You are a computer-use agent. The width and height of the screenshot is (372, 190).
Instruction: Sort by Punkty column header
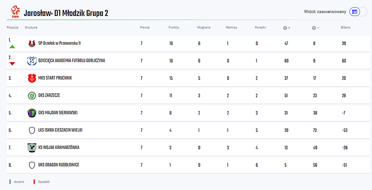pyautogui.click(x=174, y=28)
